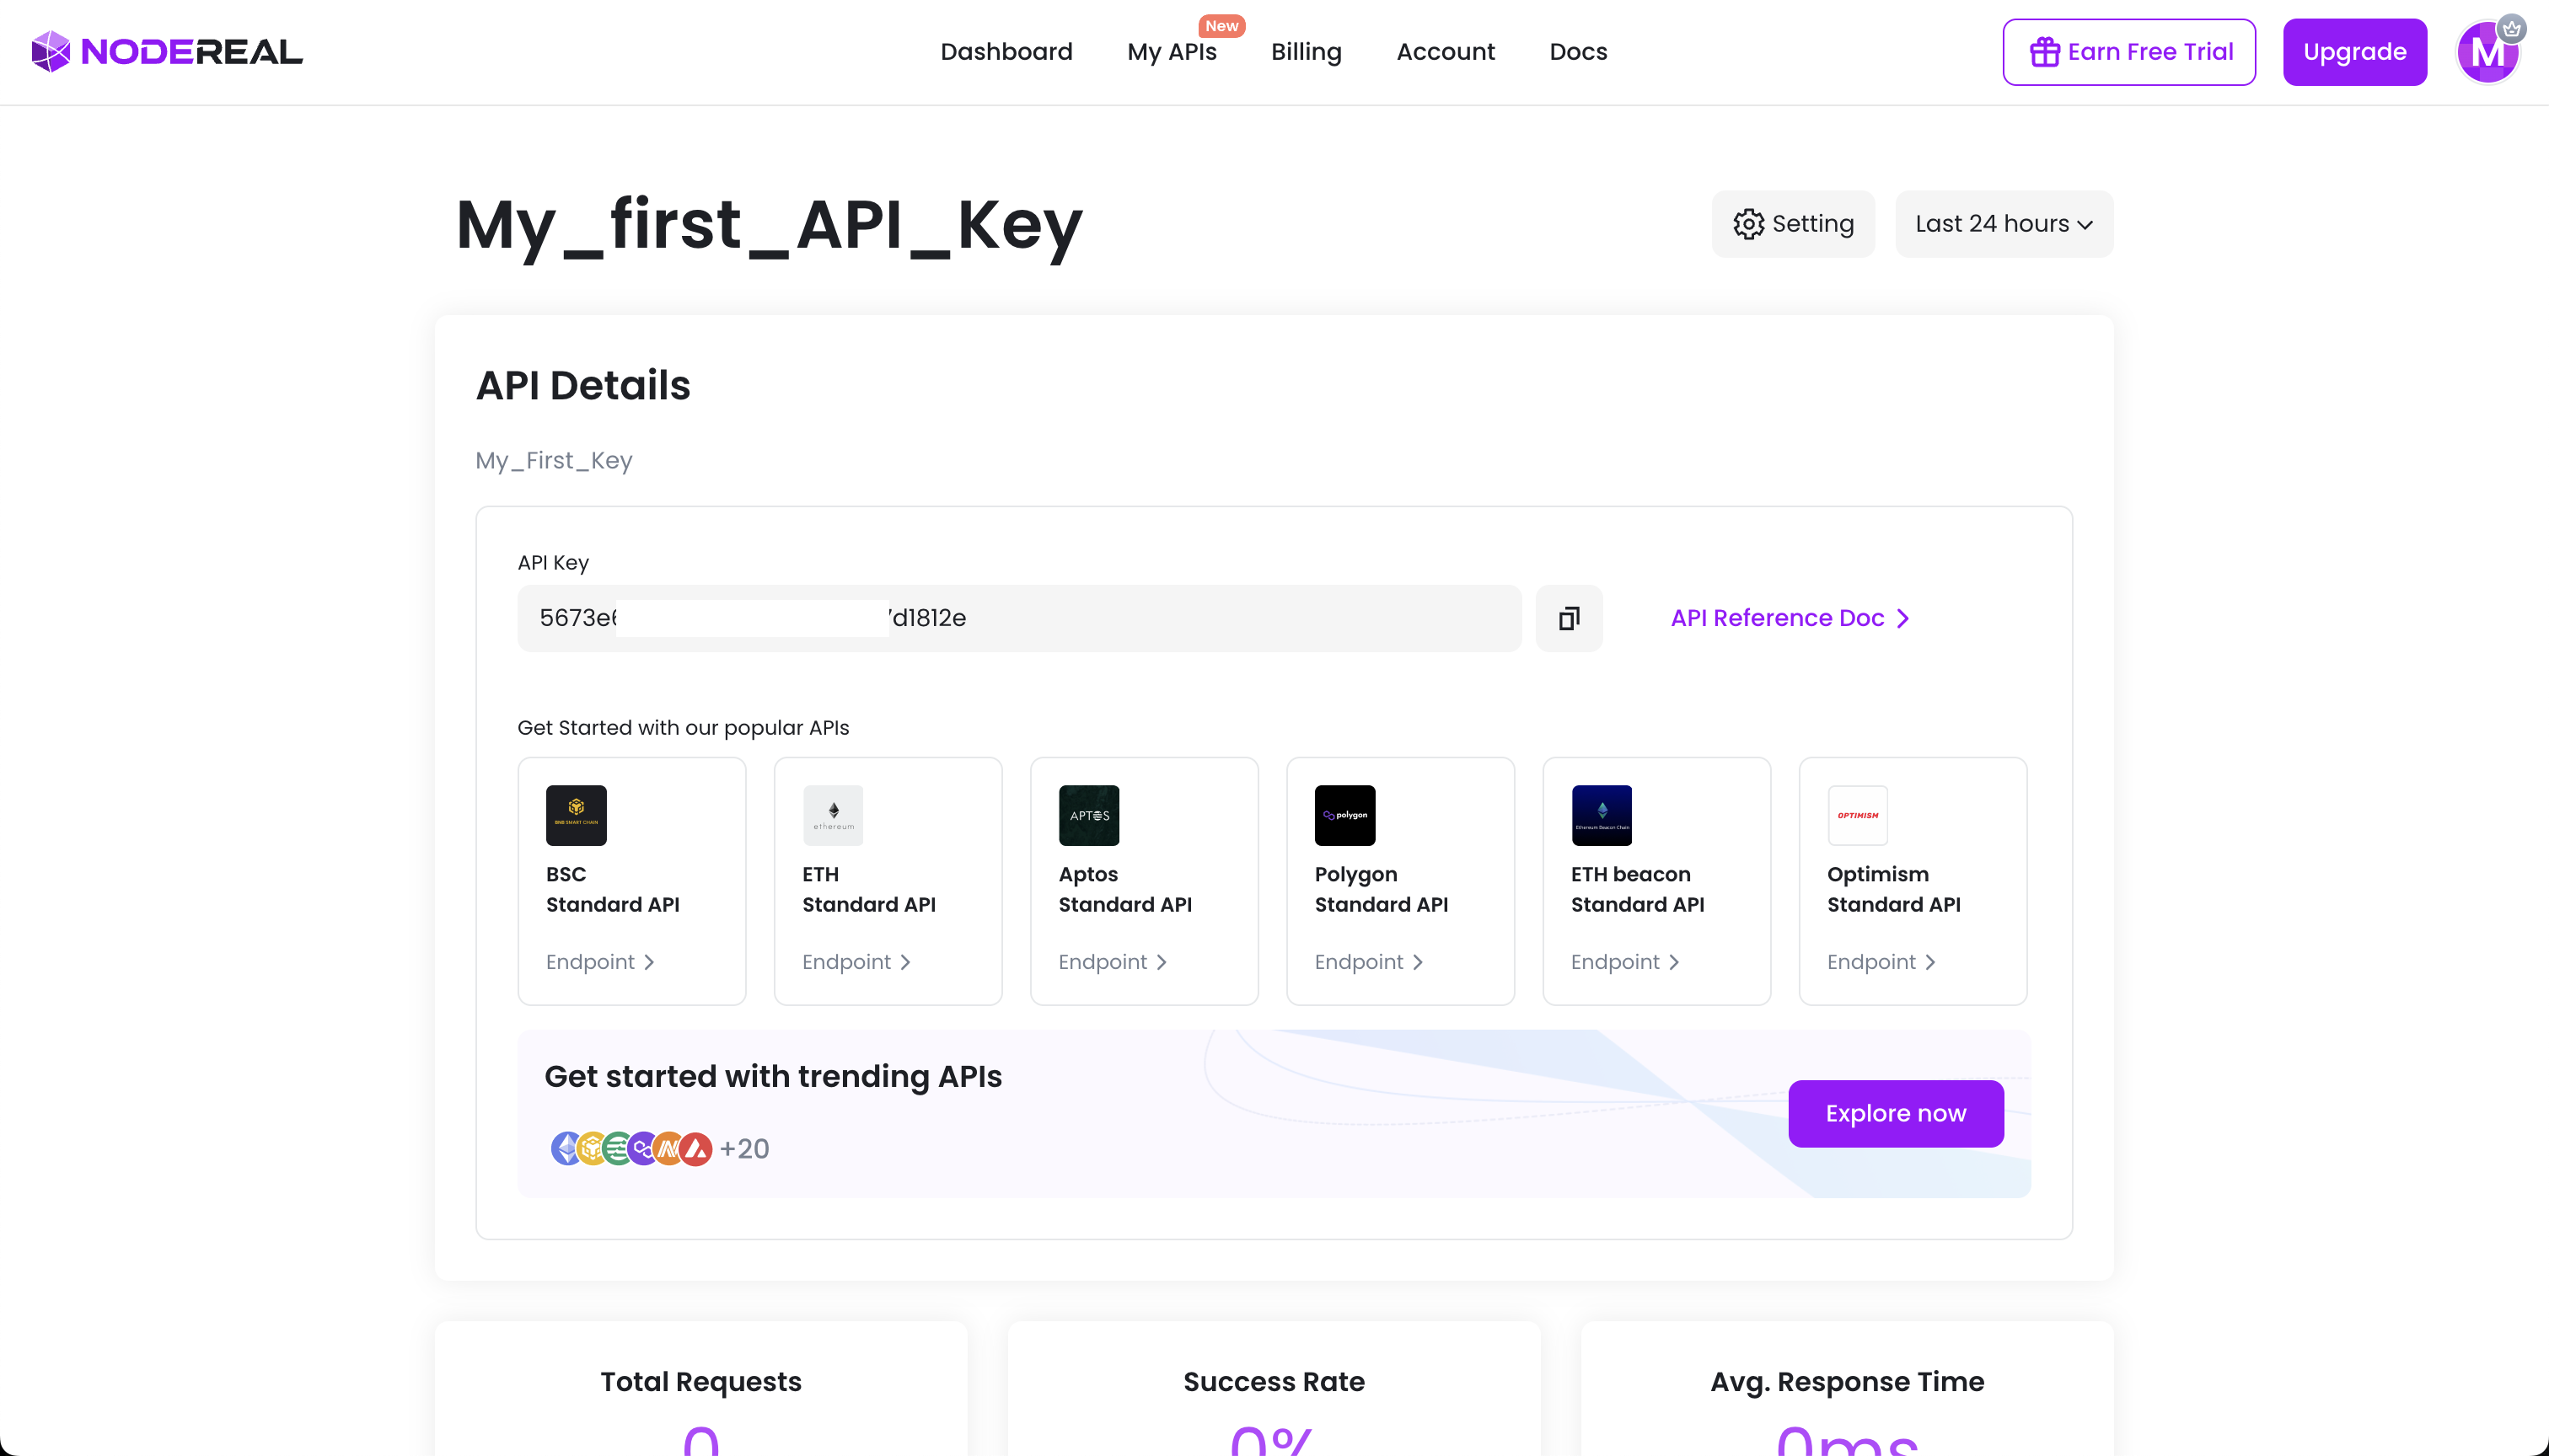Click the NodeReal logo icon

click(x=52, y=51)
